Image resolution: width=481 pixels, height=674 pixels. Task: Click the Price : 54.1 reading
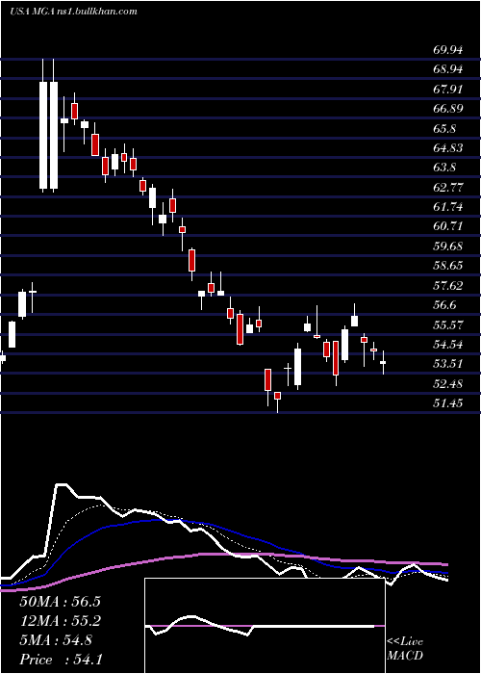[x=61, y=660]
